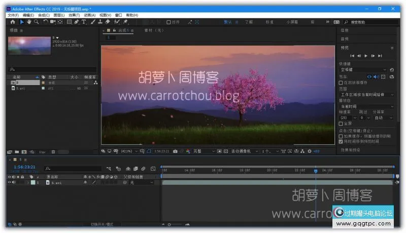The width and height of the screenshot is (406, 233).
Task: Open the 空格键 shortcut dropdown
Action: (x=363, y=70)
